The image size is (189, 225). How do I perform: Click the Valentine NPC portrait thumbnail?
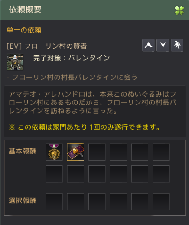(15, 62)
